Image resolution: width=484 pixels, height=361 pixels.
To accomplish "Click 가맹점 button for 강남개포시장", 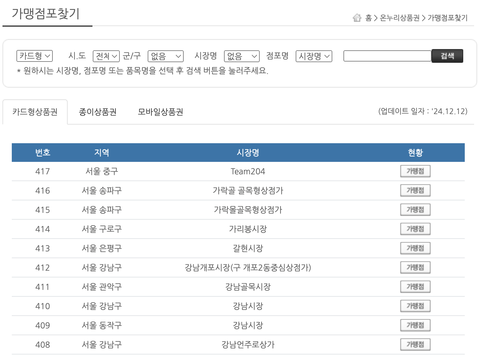I will point(415,267).
